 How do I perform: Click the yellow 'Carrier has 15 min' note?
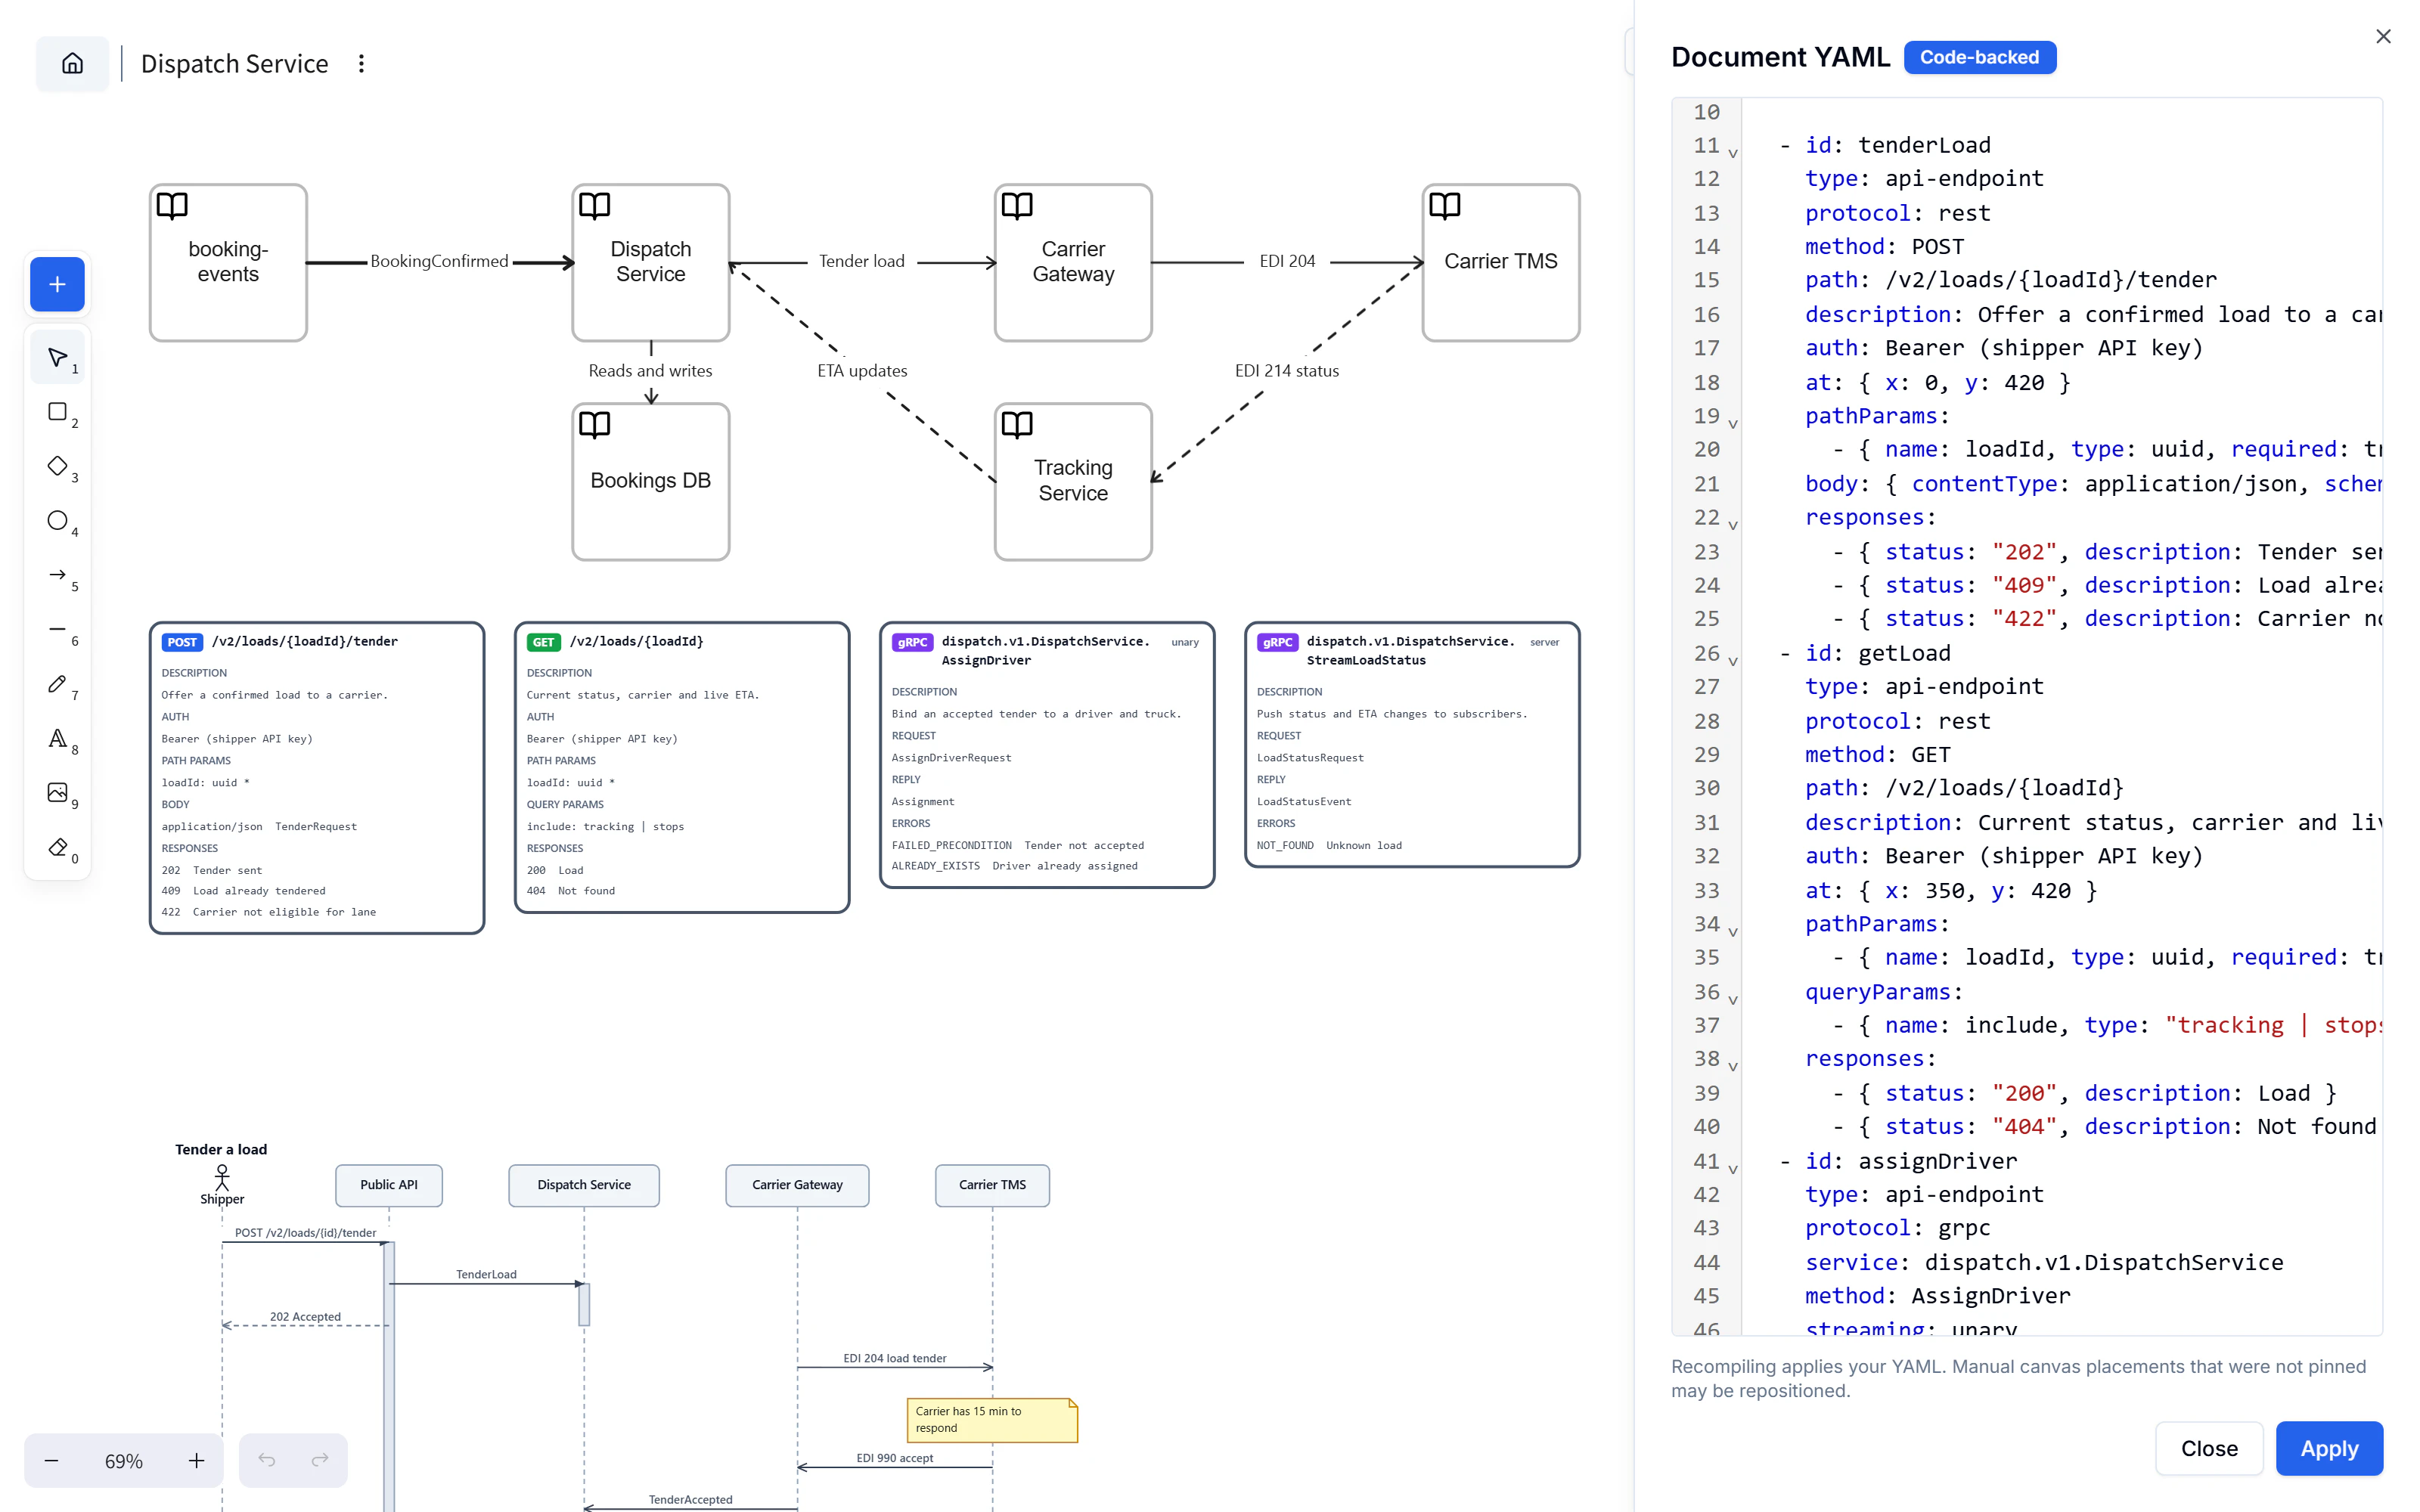click(992, 1420)
